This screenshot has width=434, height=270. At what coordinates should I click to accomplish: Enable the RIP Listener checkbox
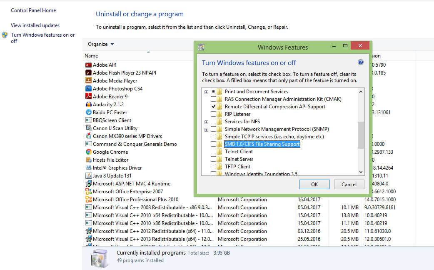click(x=213, y=114)
